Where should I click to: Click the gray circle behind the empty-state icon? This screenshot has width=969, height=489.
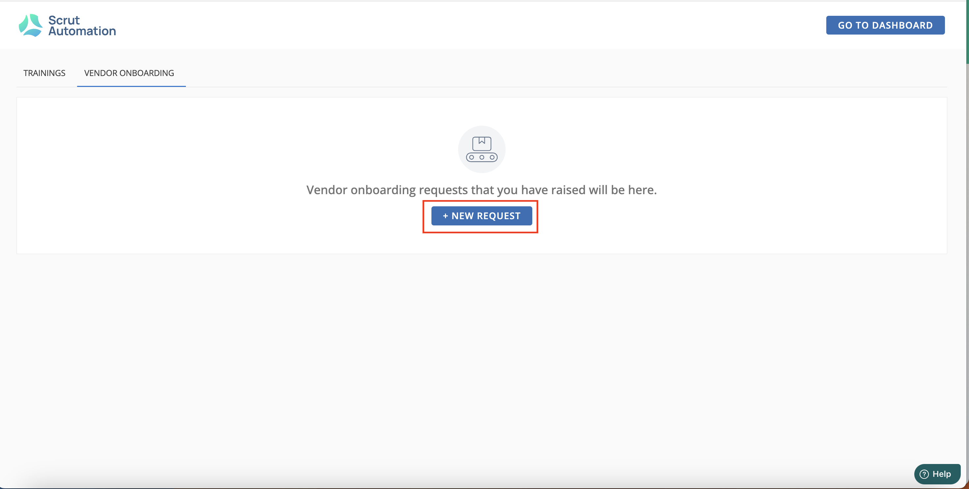[x=482, y=149]
